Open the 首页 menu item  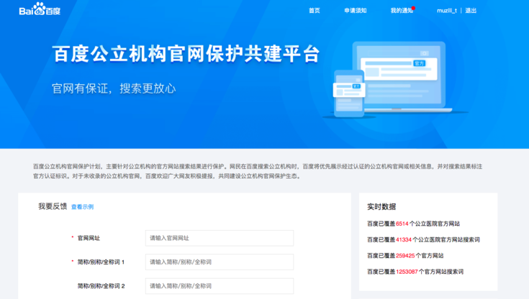315,11
